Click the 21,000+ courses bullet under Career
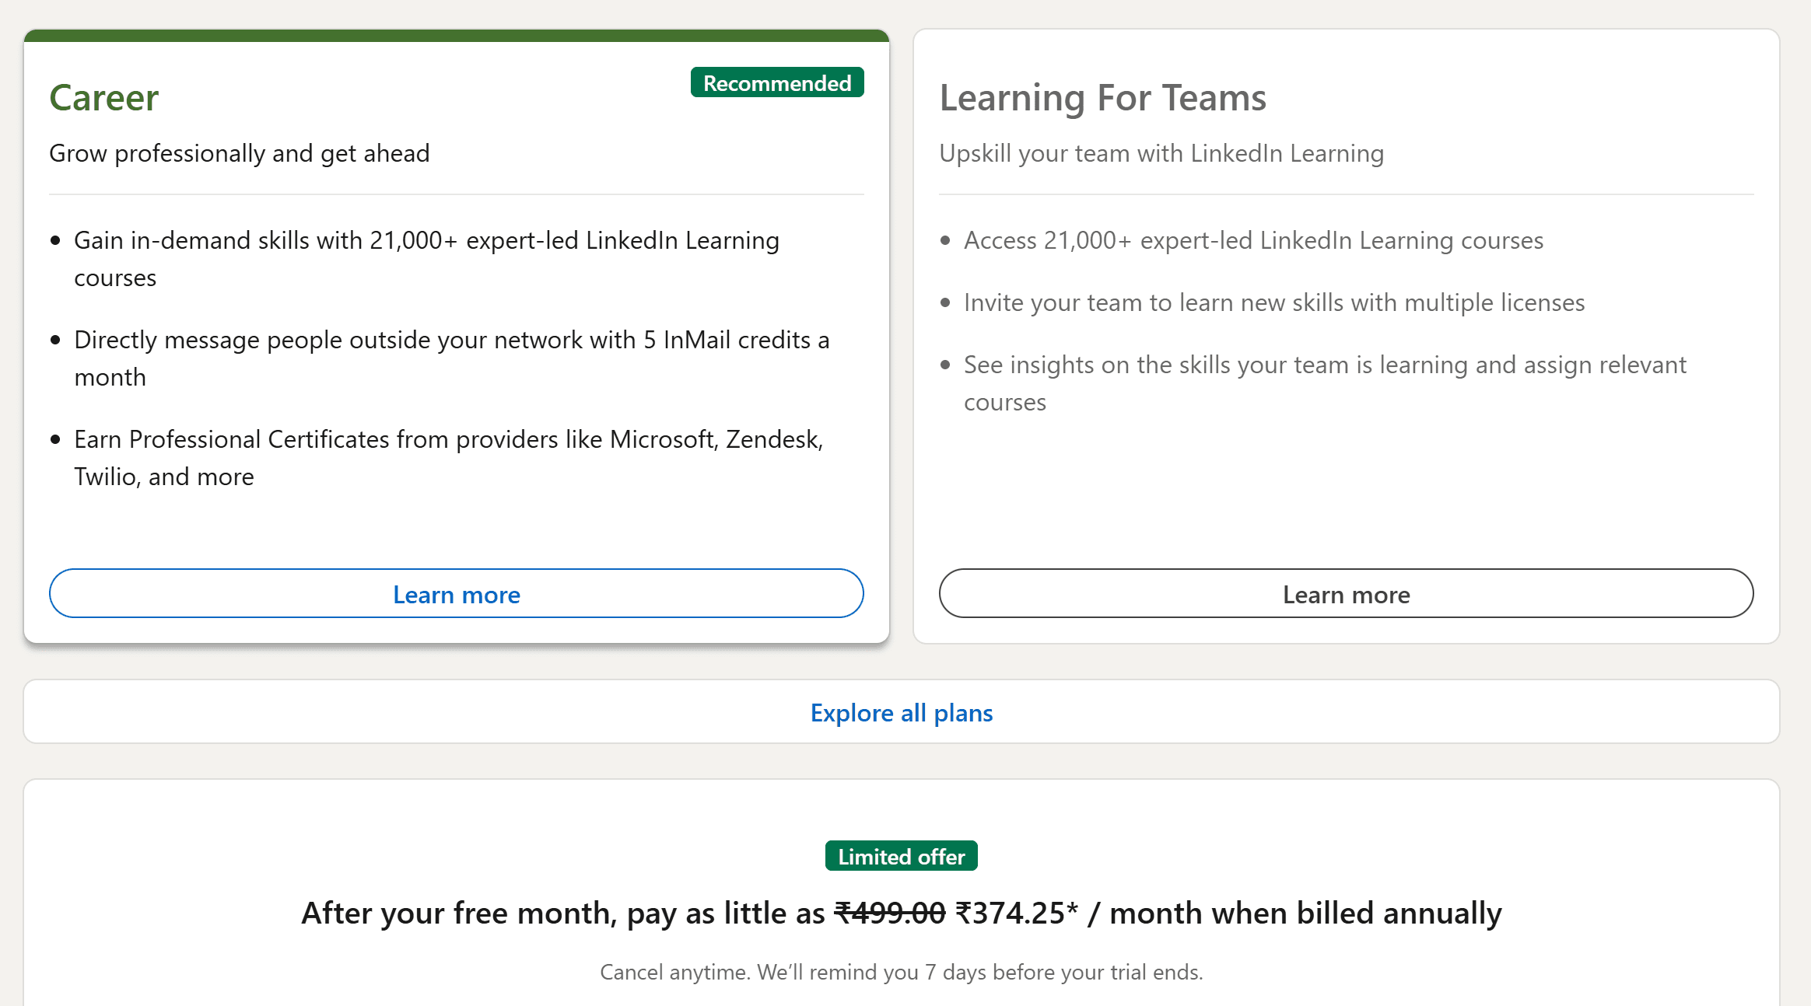 (426, 258)
